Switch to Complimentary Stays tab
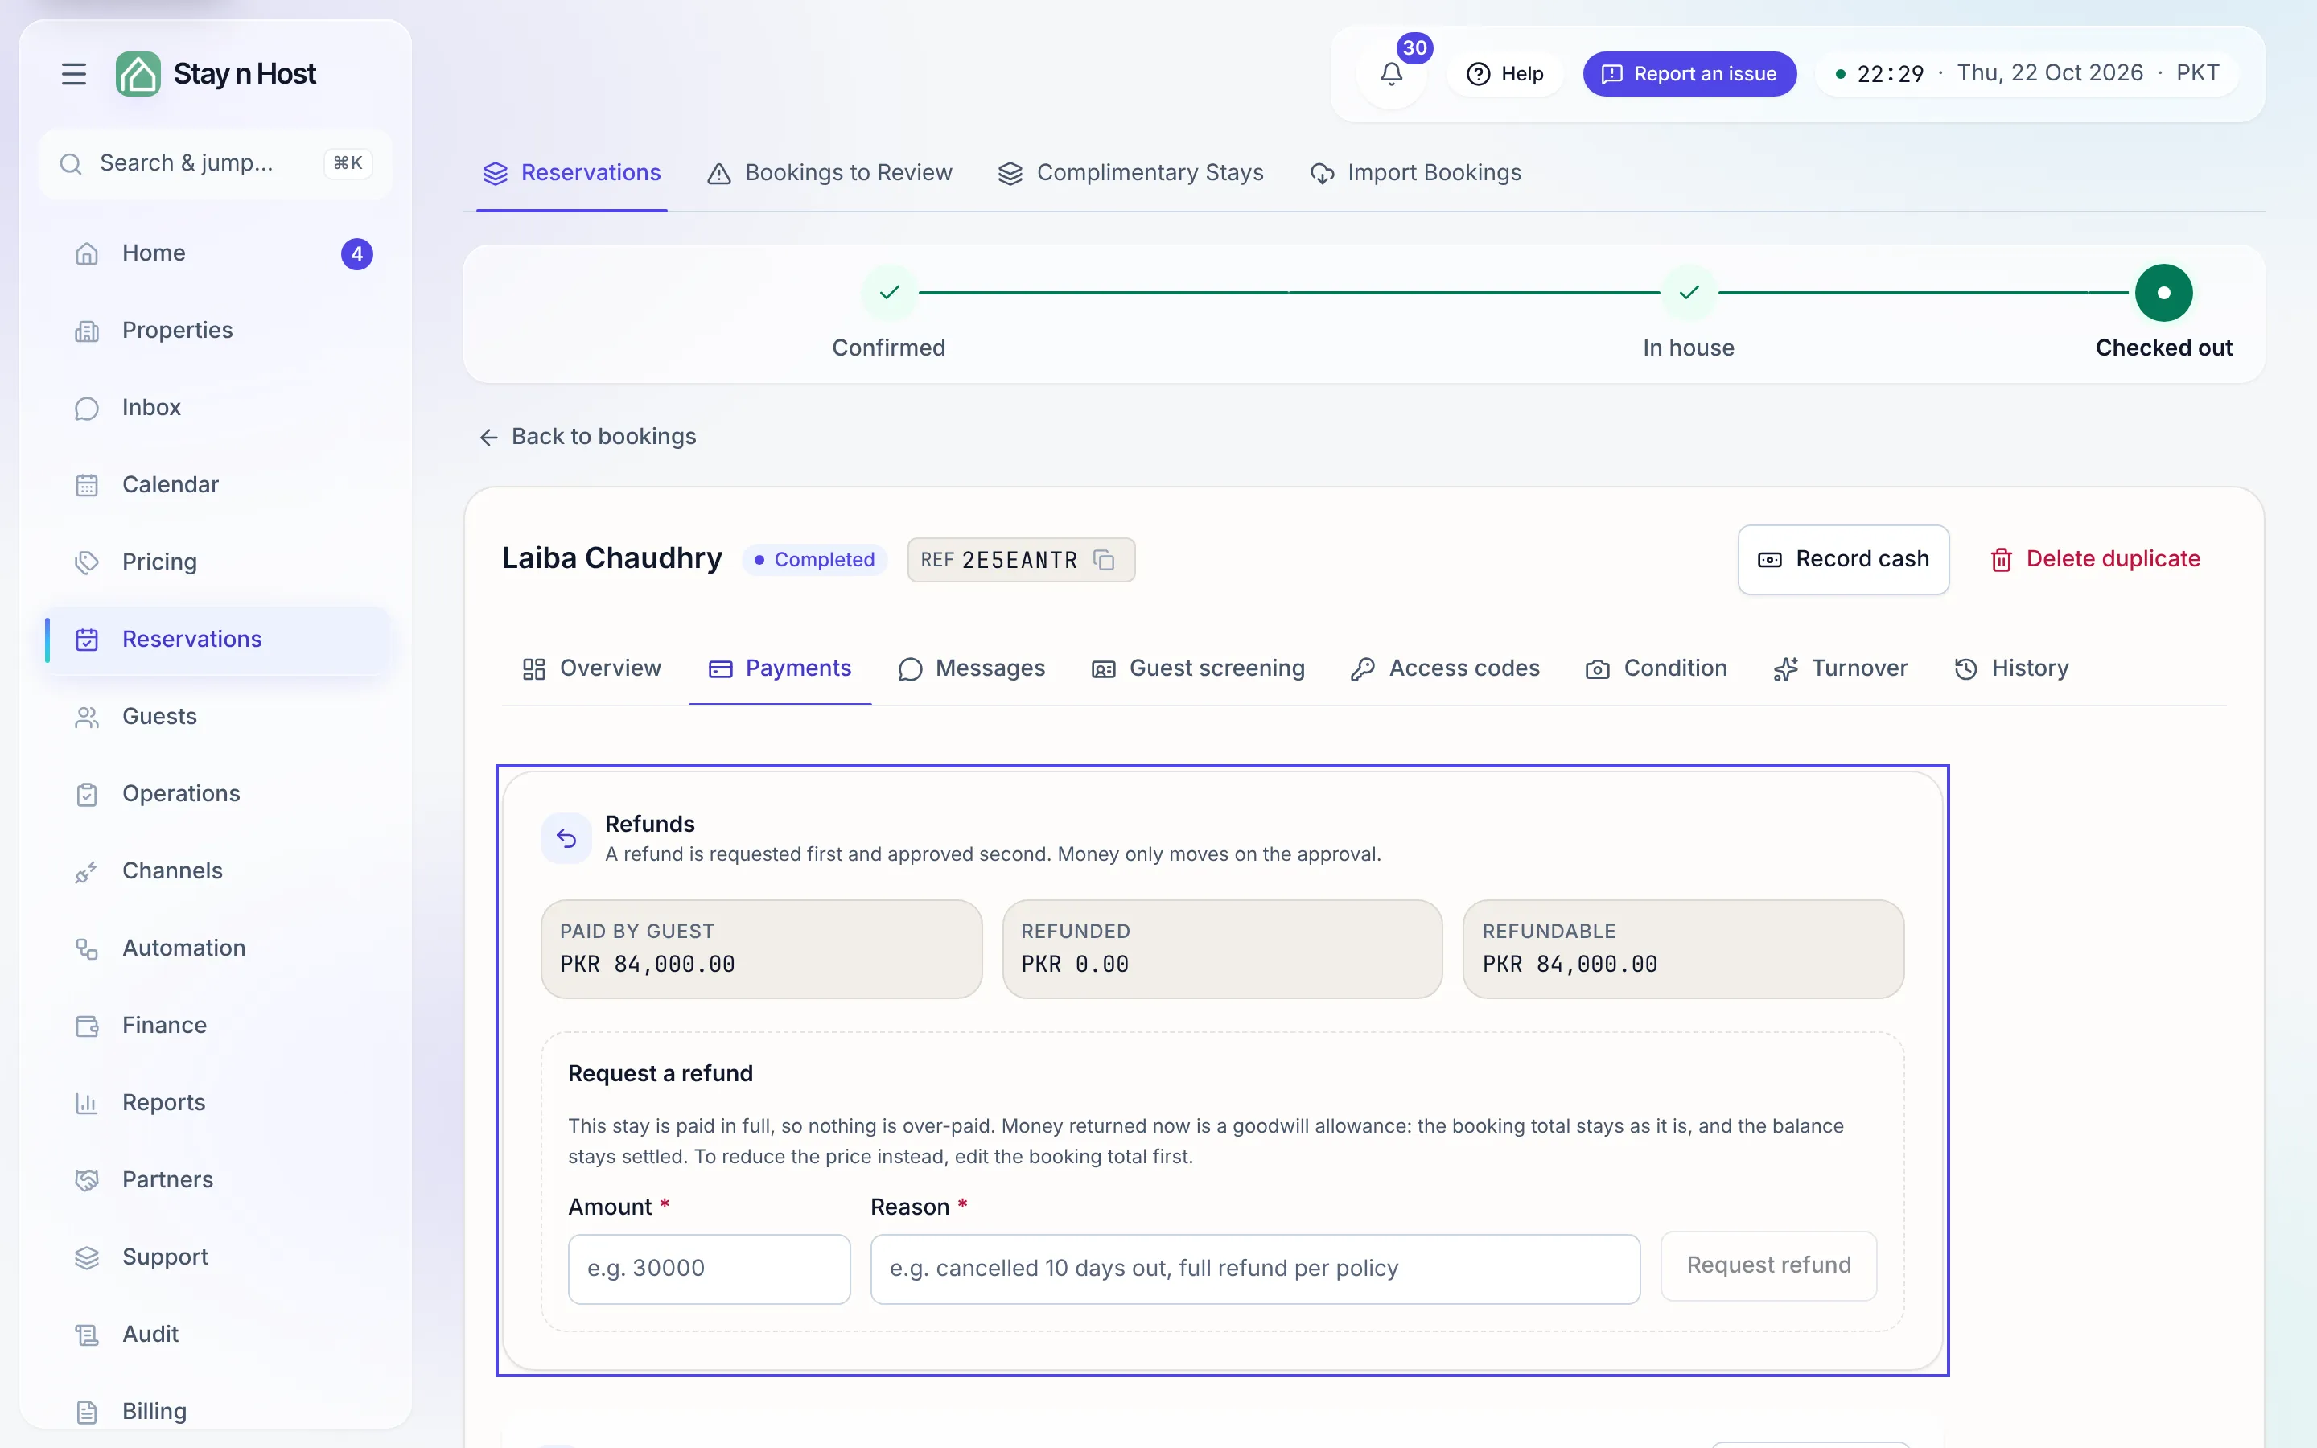Viewport: 2317px width, 1448px height. click(1130, 172)
